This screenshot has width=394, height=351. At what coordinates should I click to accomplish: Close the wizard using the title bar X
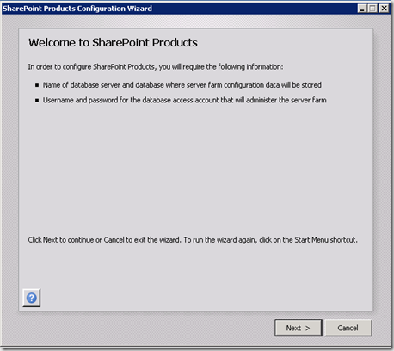tap(384, 9)
